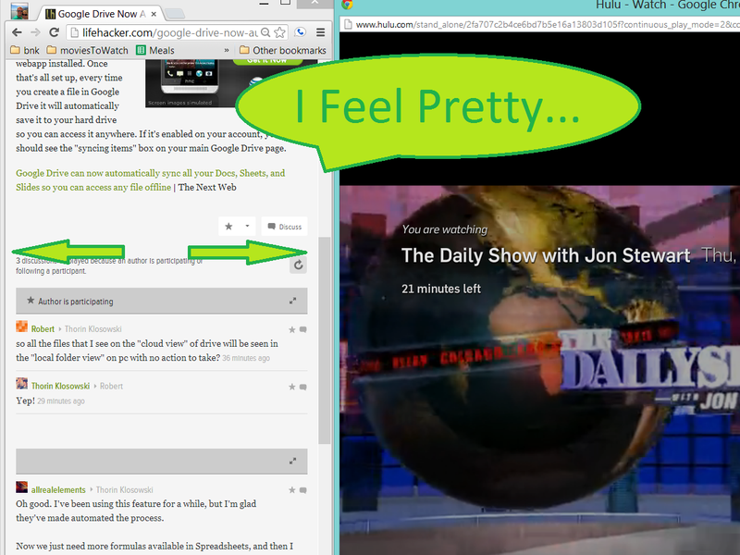
Task: Click the 29 minutes ago timestamp
Action: pos(61,401)
